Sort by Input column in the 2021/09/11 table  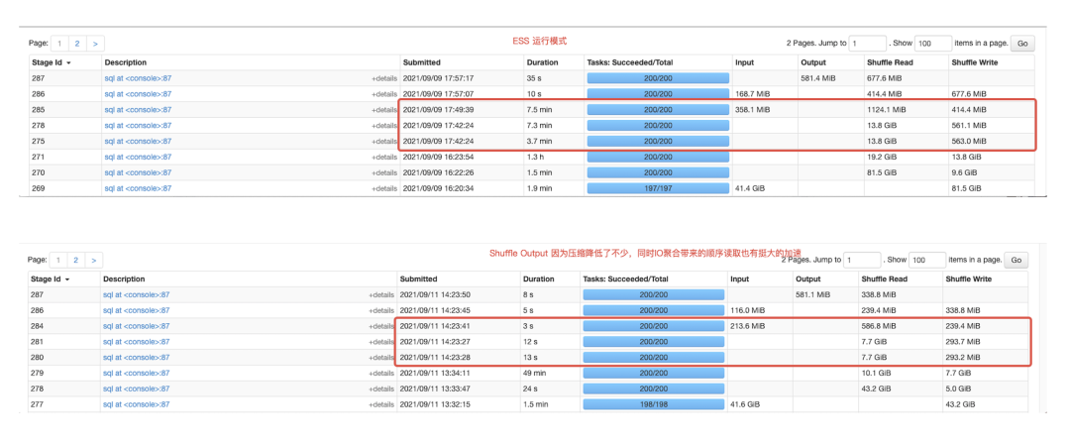click(x=739, y=279)
